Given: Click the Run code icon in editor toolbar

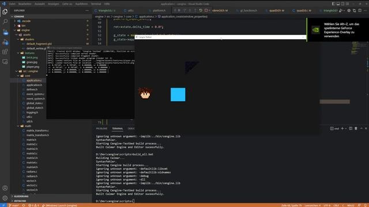Looking at the screenshot, I should 341,10.
